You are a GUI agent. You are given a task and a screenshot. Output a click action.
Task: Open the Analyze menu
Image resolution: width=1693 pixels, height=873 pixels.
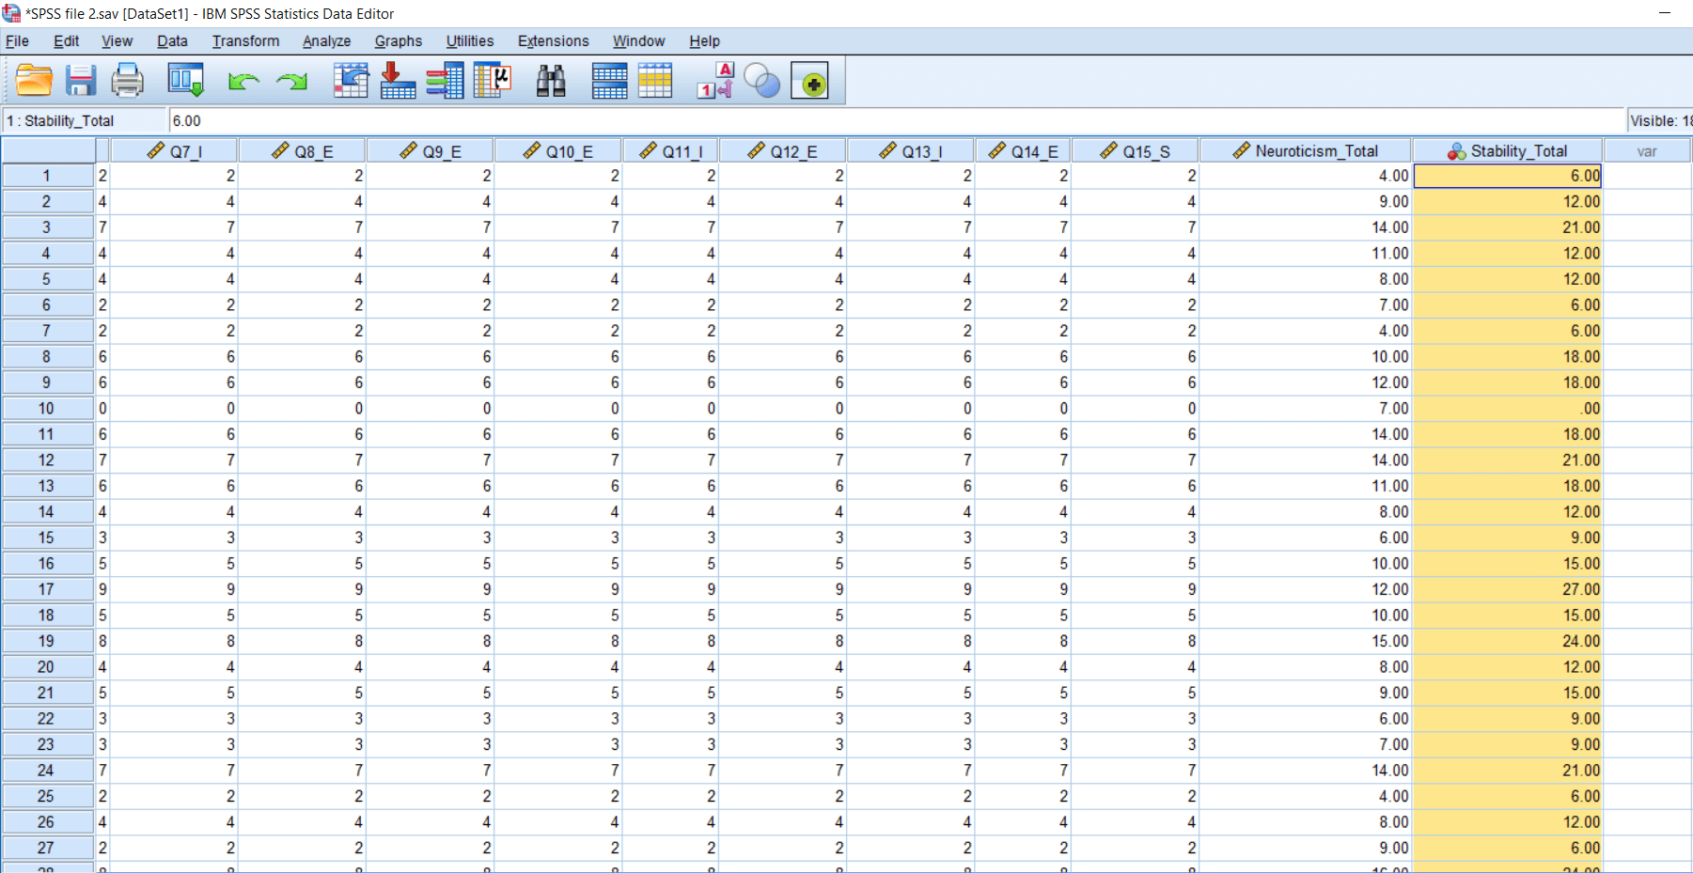tap(325, 41)
